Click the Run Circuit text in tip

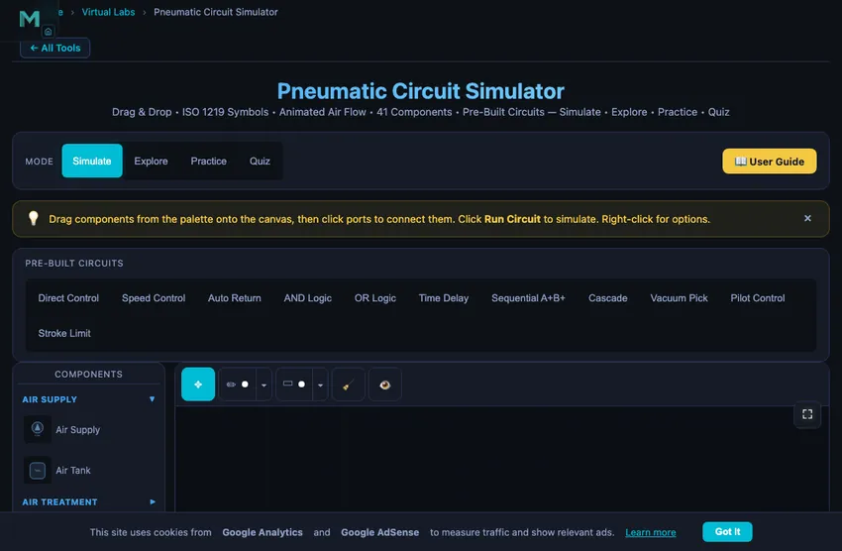(x=512, y=219)
